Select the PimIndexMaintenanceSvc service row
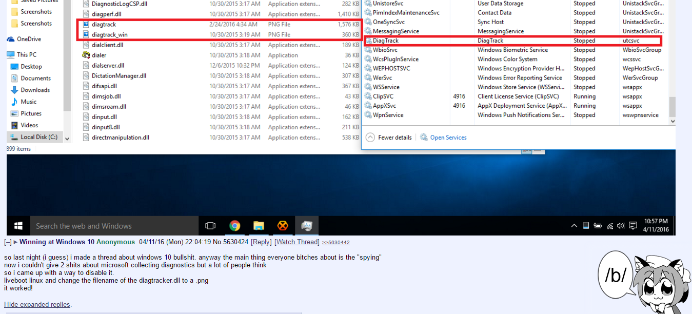 pos(516,13)
